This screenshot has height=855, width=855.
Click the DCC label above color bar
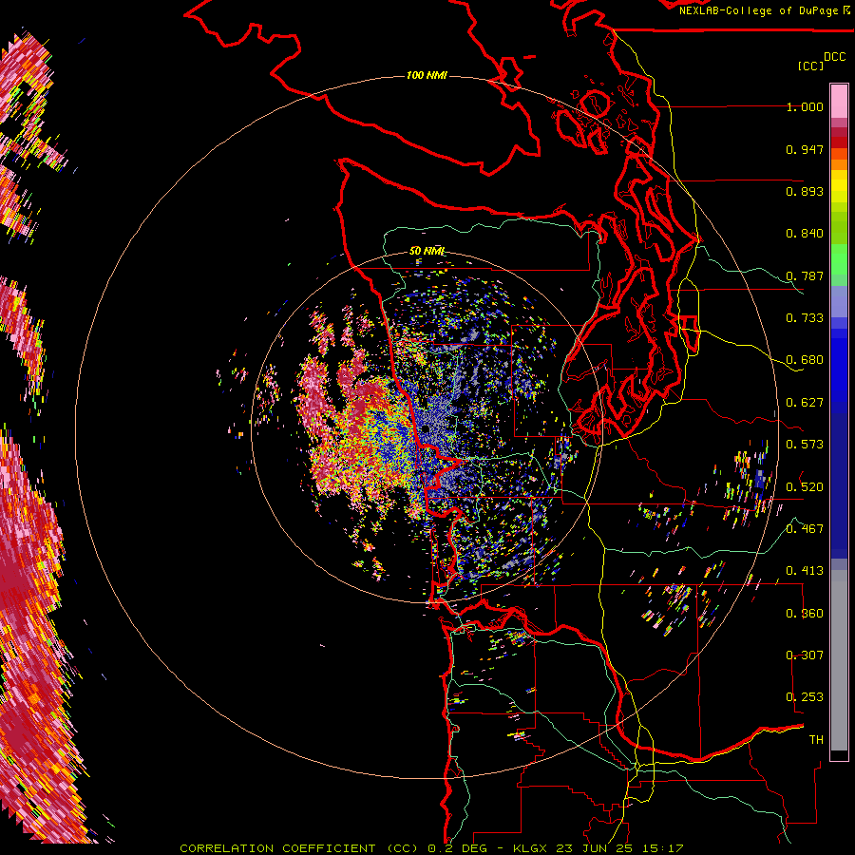coord(835,57)
